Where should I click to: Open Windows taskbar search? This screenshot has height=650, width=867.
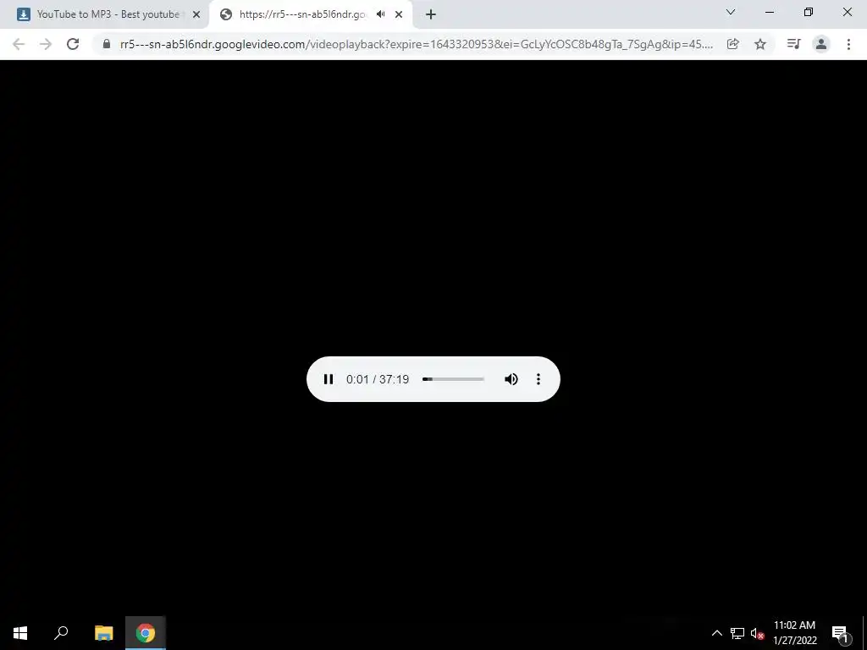coord(61,633)
